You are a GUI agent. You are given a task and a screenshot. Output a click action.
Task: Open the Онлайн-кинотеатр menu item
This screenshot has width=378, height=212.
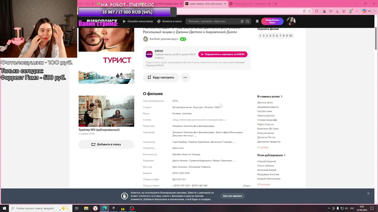click(138, 21)
